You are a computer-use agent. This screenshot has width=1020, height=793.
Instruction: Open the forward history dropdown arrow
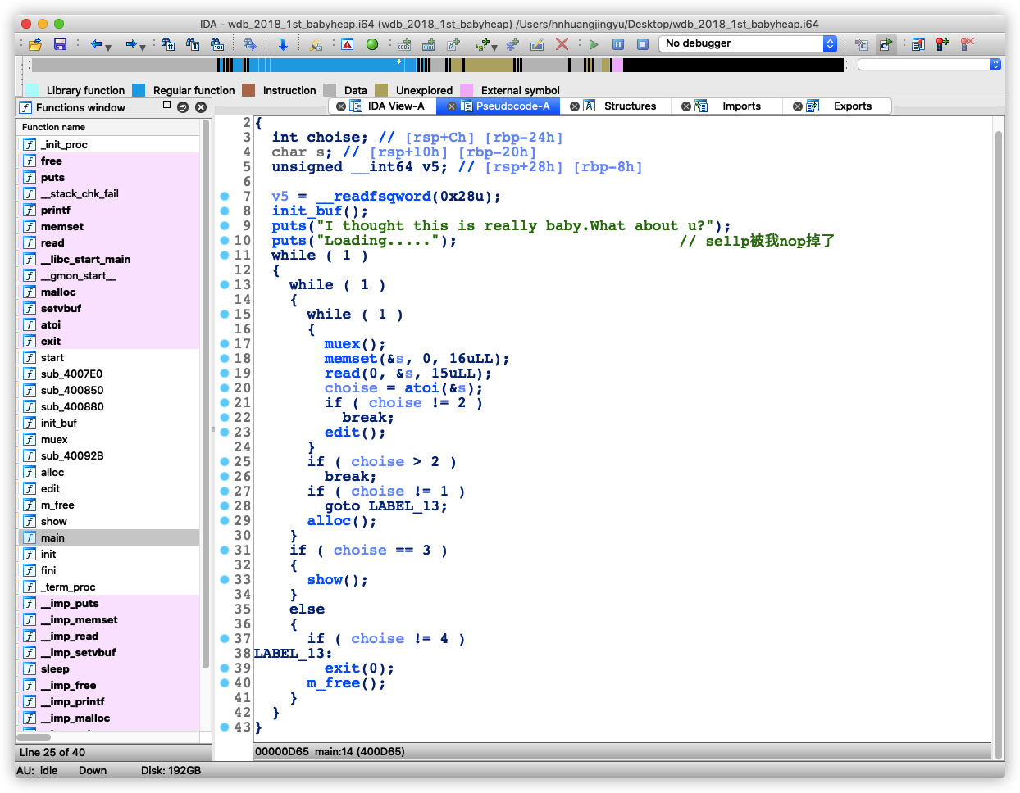(143, 48)
